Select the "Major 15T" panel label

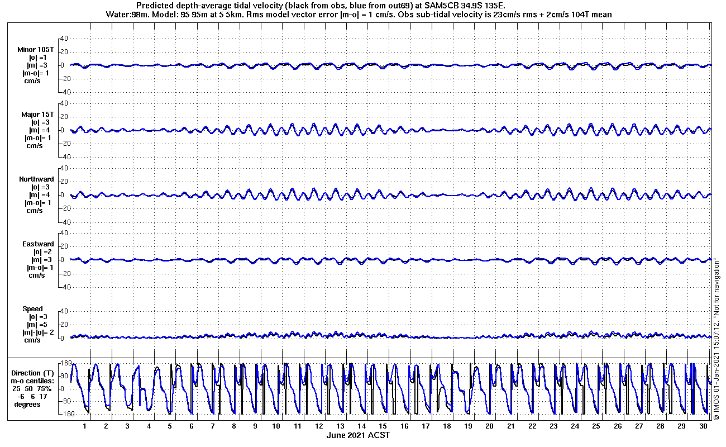click(38, 115)
